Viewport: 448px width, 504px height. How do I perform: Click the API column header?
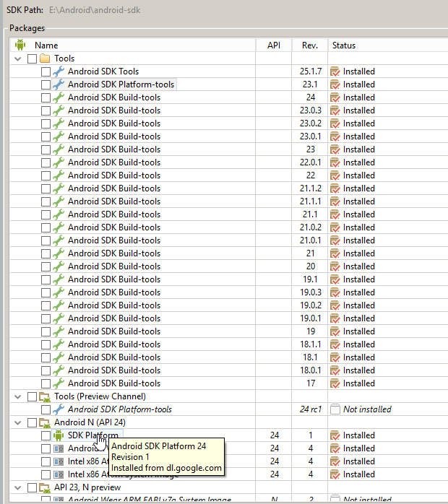(x=274, y=45)
